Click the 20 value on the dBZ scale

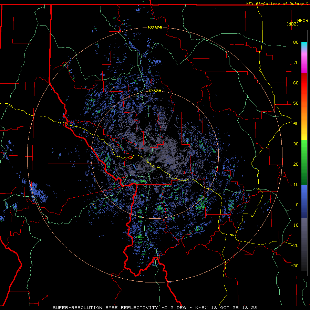tap(296, 164)
